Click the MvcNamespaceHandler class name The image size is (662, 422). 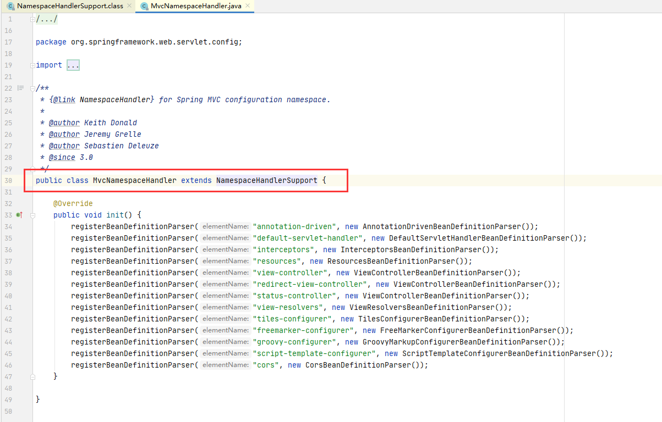(135, 180)
